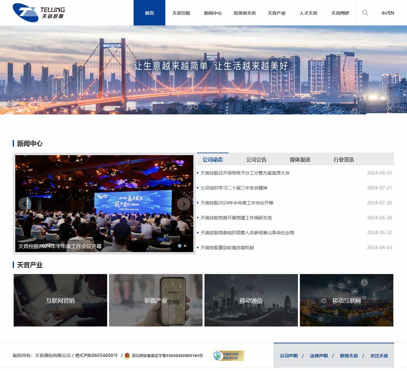
Task: Open article 天音控股党委开展党建工作调研交流
Action: 236,218
